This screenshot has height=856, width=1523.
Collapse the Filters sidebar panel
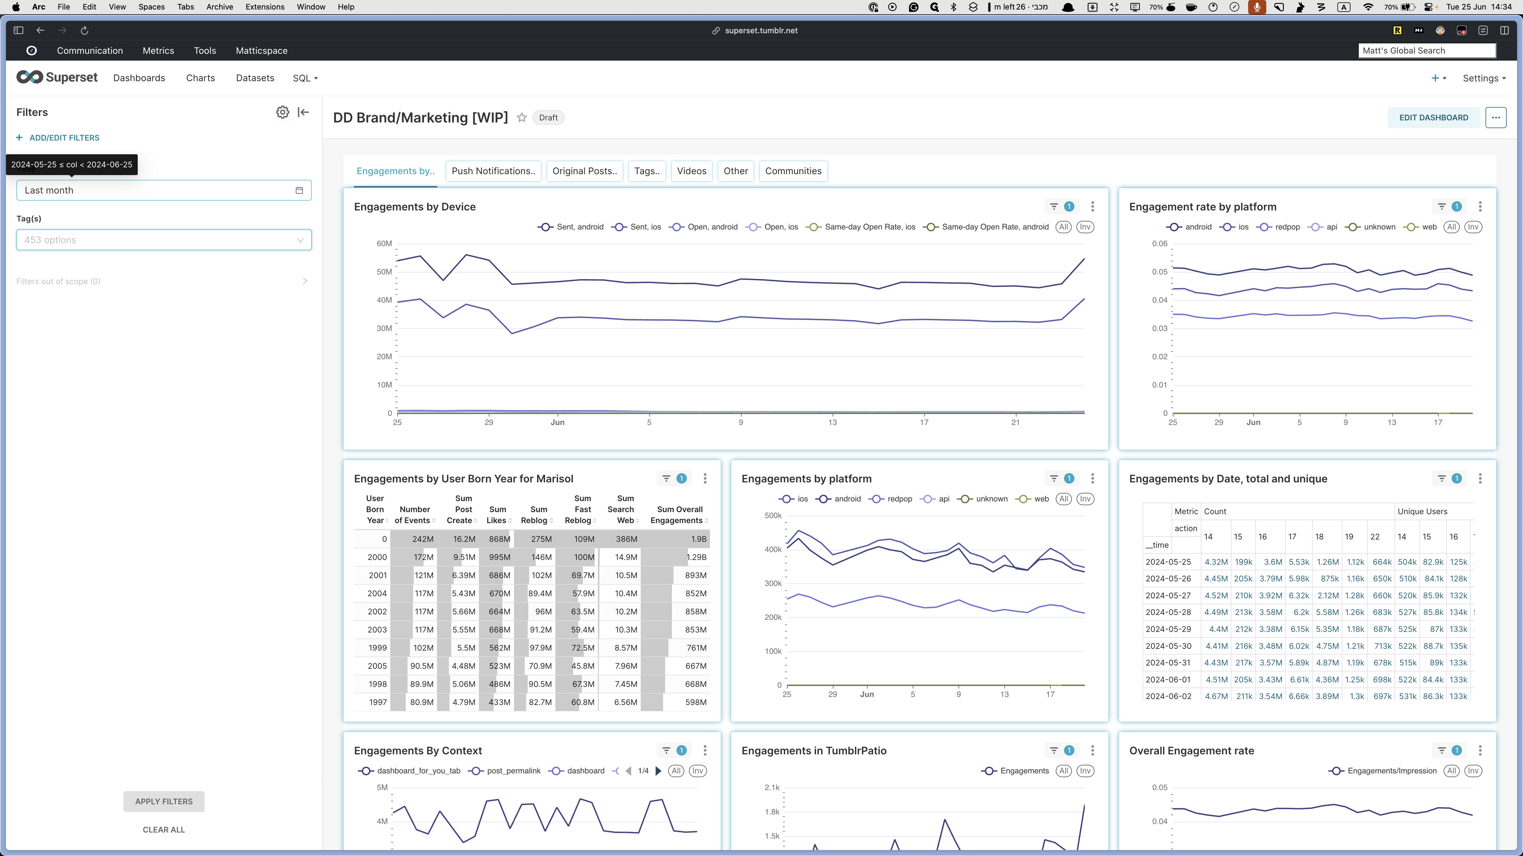(303, 112)
